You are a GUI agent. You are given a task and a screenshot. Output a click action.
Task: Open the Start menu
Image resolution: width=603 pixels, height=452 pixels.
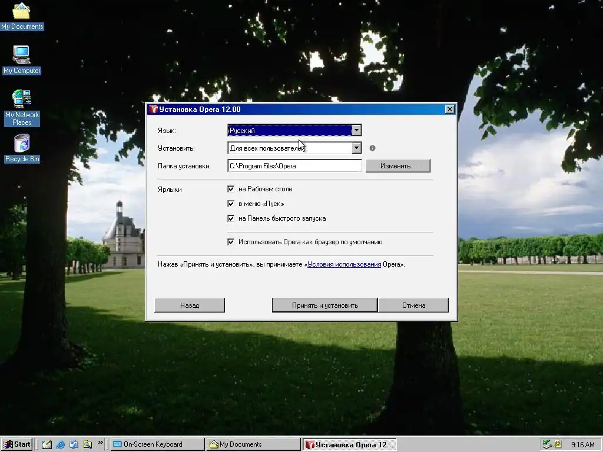16,444
